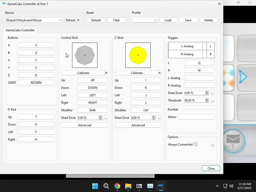Calibrate the Control Stick
This screenshot has height=192, width=256.
pos(83,73)
